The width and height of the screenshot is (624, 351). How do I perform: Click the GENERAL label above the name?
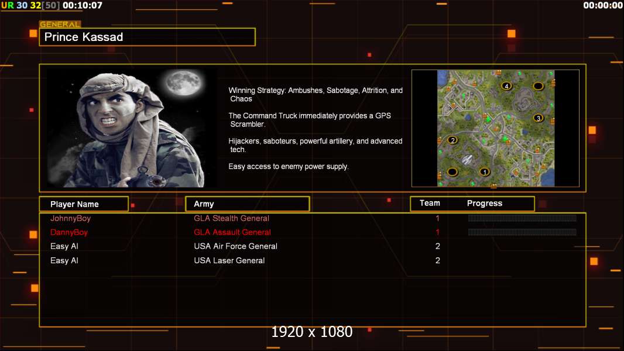click(60, 24)
